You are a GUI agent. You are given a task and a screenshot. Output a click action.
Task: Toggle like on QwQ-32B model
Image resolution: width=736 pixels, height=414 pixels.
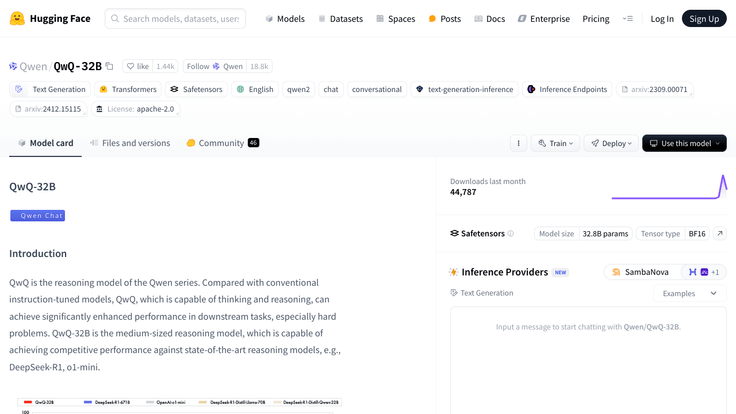pyautogui.click(x=138, y=66)
